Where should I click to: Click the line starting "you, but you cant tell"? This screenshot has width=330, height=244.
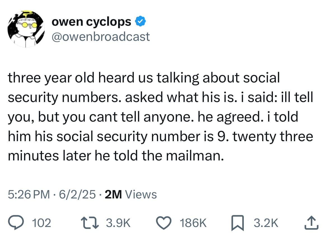[x=153, y=117]
